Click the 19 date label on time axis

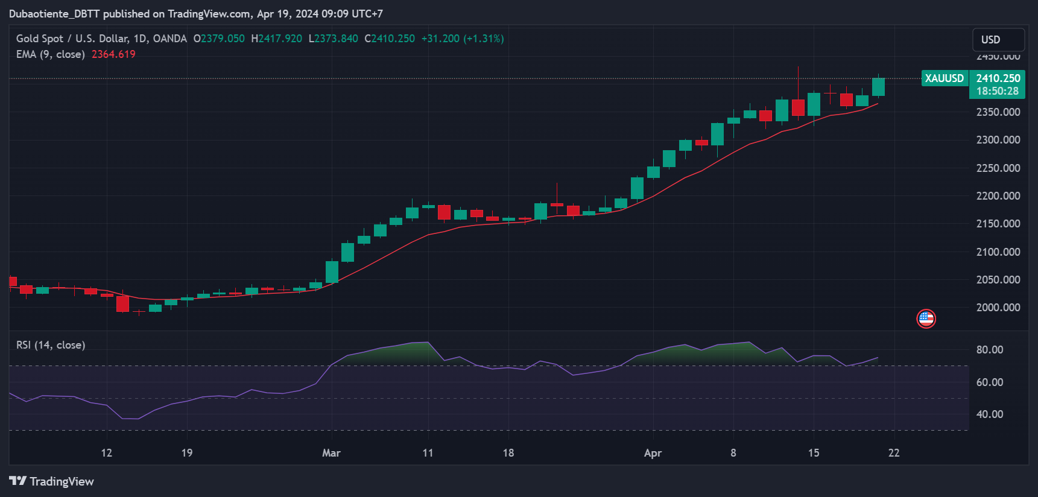(187, 453)
